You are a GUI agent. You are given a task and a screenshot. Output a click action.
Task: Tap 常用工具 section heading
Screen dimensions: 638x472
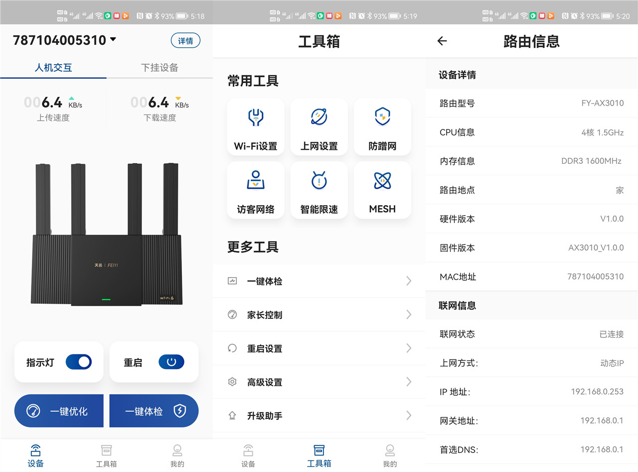pos(253,81)
